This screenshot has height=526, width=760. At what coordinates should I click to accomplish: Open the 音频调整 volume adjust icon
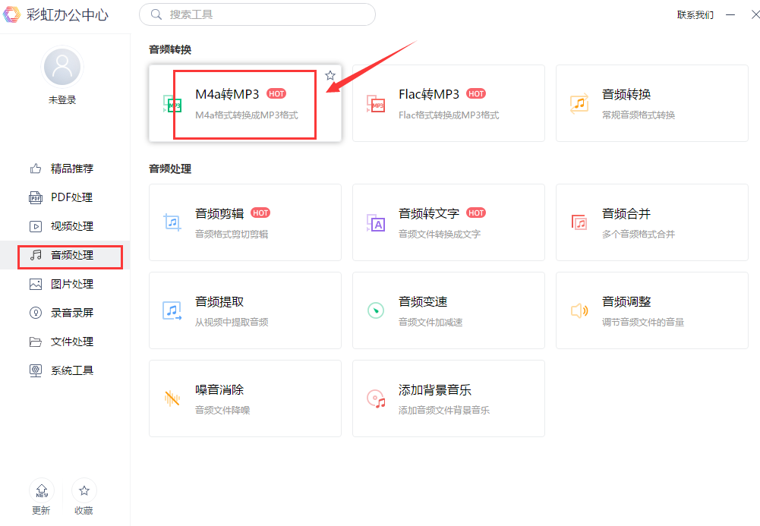coord(579,310)
